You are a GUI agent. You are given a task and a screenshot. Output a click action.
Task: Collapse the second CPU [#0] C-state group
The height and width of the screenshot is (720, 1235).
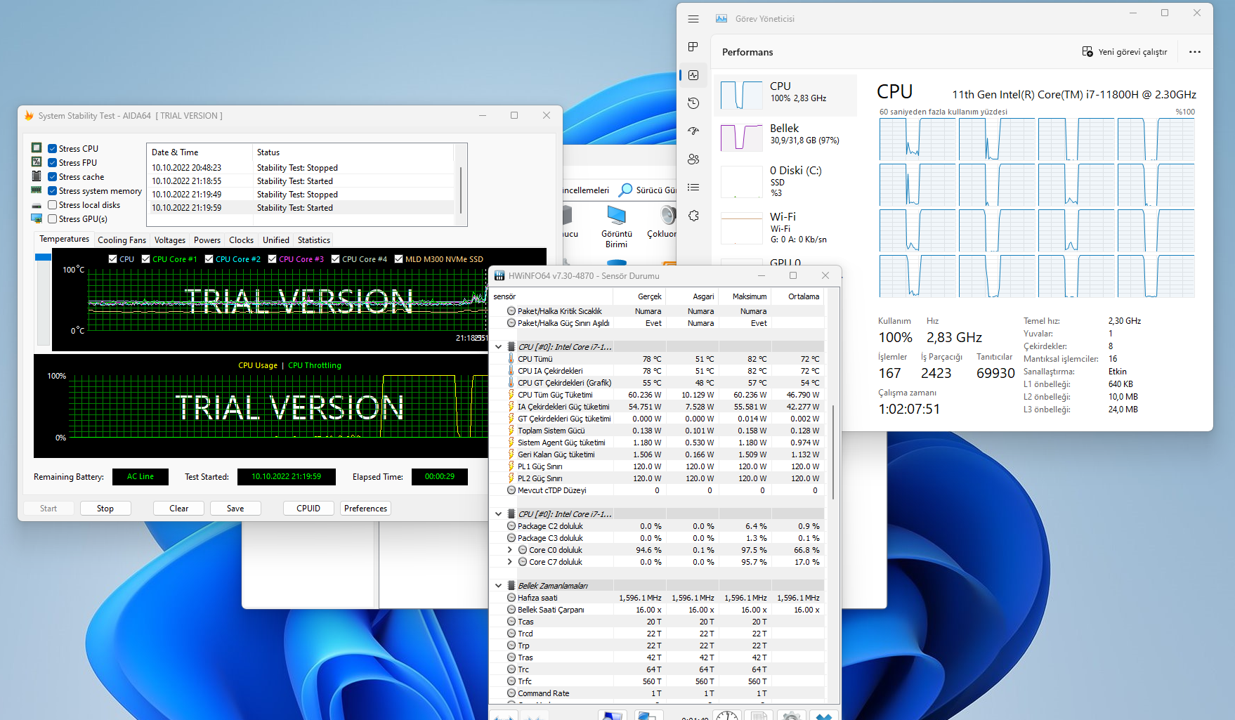pyautogui.click(x=499, y=513)
